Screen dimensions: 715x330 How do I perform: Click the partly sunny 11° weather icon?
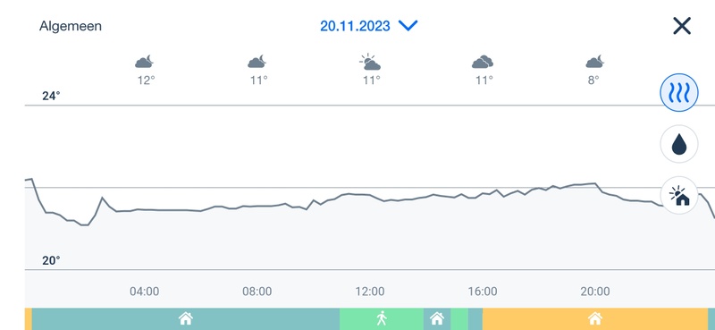coord(370,62)
